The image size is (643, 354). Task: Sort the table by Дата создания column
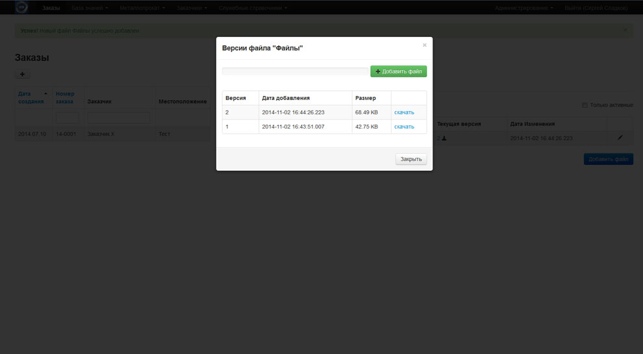[31, 97]
